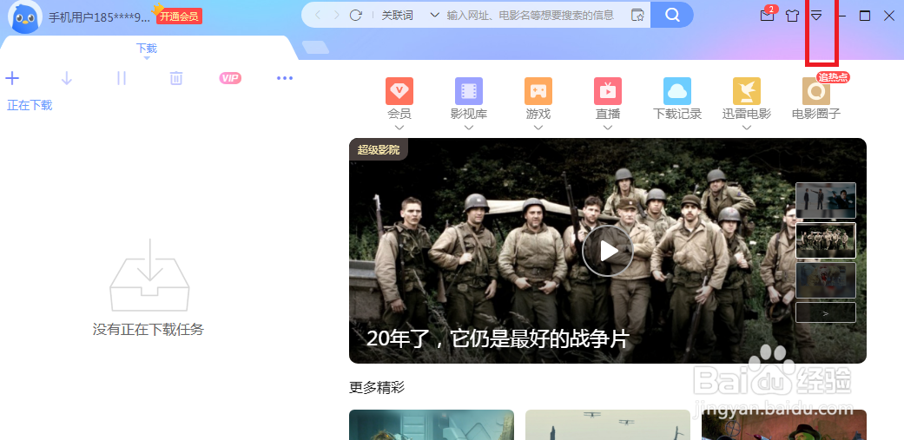This screenshot has height=440, width=904.
Task: Click the small new tab shape
Action: tap(315, 48)
